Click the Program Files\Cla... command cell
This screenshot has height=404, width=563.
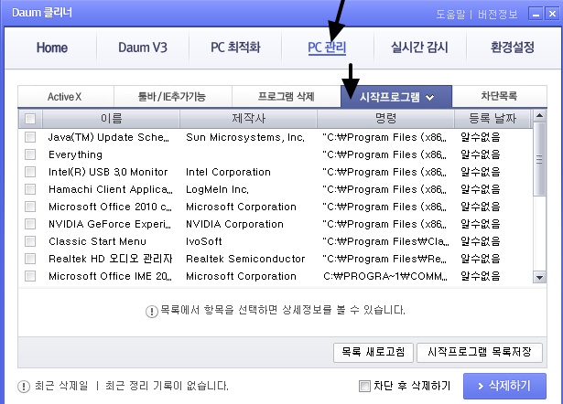(385, 241)
